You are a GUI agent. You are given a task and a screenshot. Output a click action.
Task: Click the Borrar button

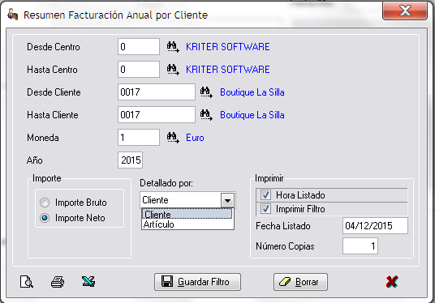300,282
